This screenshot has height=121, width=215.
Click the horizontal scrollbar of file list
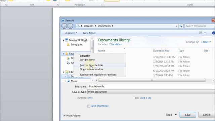coord(152,80)
